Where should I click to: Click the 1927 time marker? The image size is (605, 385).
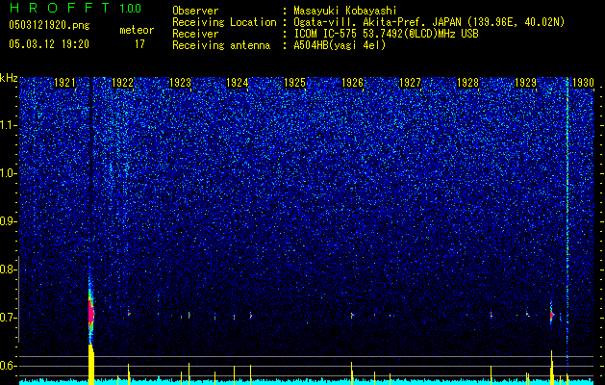(x=410, y=83)
